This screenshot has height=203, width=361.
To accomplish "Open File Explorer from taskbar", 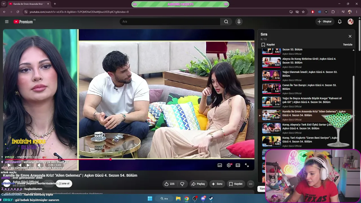I will [x=178, y=198].
